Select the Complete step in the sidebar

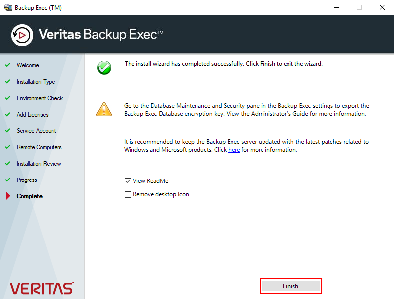click(x=29, y=196)
